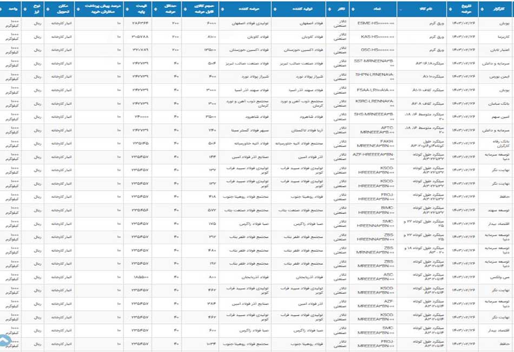The width and height of the screenshot is (514, 352).
Task: Select the ZBS-HREENNA symbol cell
Action: tap(373, 237)
